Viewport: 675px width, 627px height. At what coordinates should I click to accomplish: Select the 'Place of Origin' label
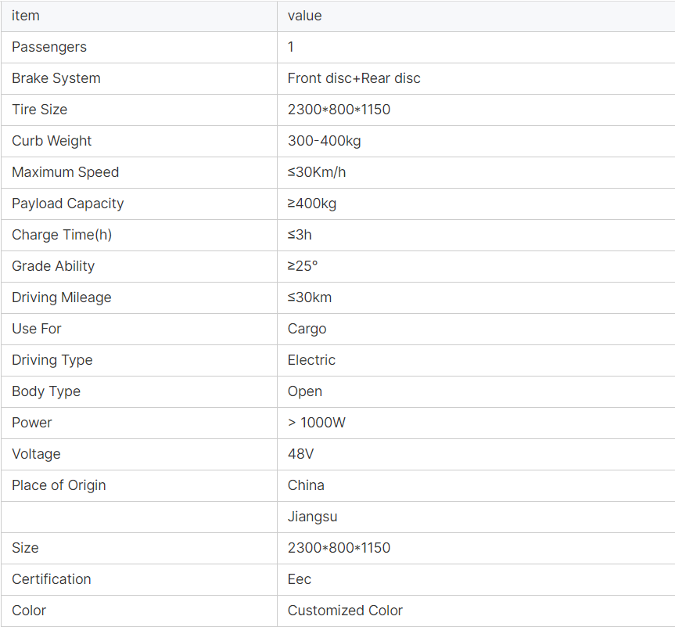coord(59,485)
